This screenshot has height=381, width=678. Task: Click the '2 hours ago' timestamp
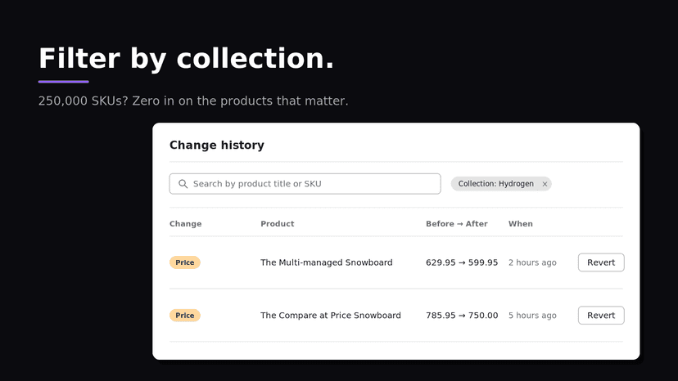(532, 262)
